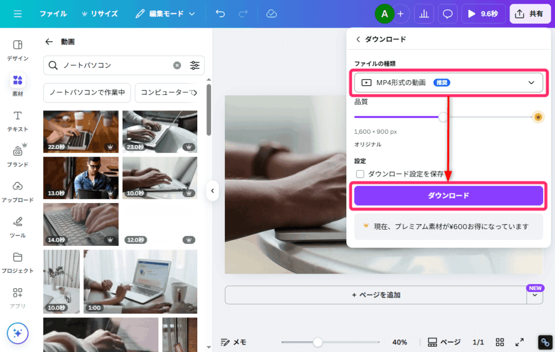Viewport: 555px width, 352px height.
Task: Open the リサイズ menu
Action: 100,14
